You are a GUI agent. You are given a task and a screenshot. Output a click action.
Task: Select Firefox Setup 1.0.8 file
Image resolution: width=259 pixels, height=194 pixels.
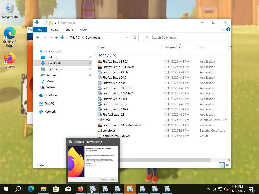tap(115, 99)
